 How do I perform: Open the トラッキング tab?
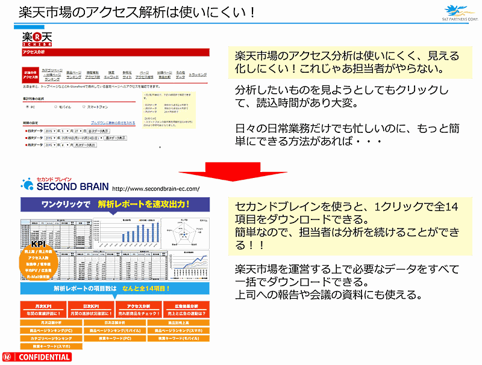pyautogui.click(x=198, y=75)
